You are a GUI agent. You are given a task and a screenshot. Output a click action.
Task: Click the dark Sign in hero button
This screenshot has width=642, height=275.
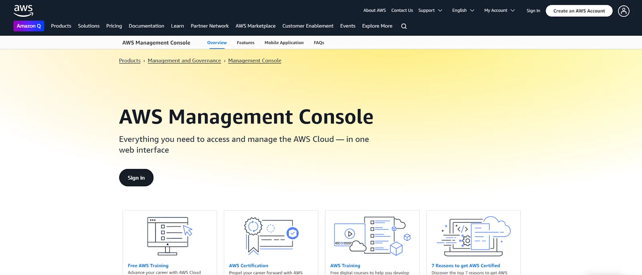pos(136,178)
